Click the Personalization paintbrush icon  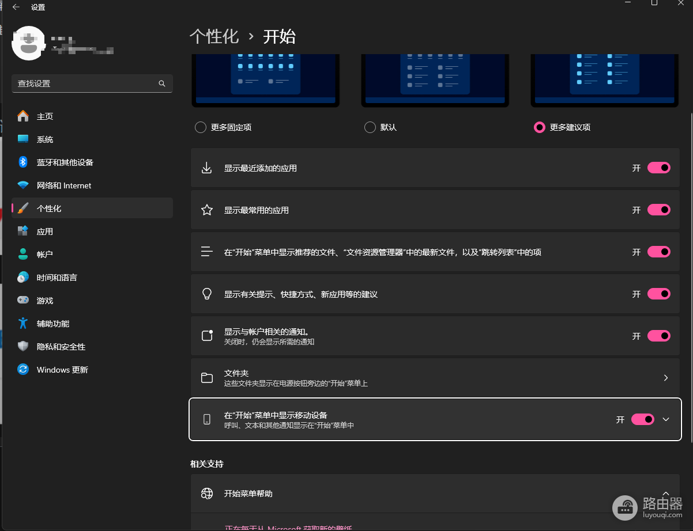pyautogui.click(x=23, y=208)
